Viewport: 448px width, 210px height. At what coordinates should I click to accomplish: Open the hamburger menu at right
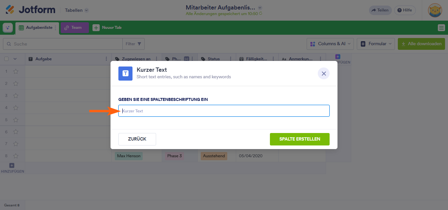point(441,28)
